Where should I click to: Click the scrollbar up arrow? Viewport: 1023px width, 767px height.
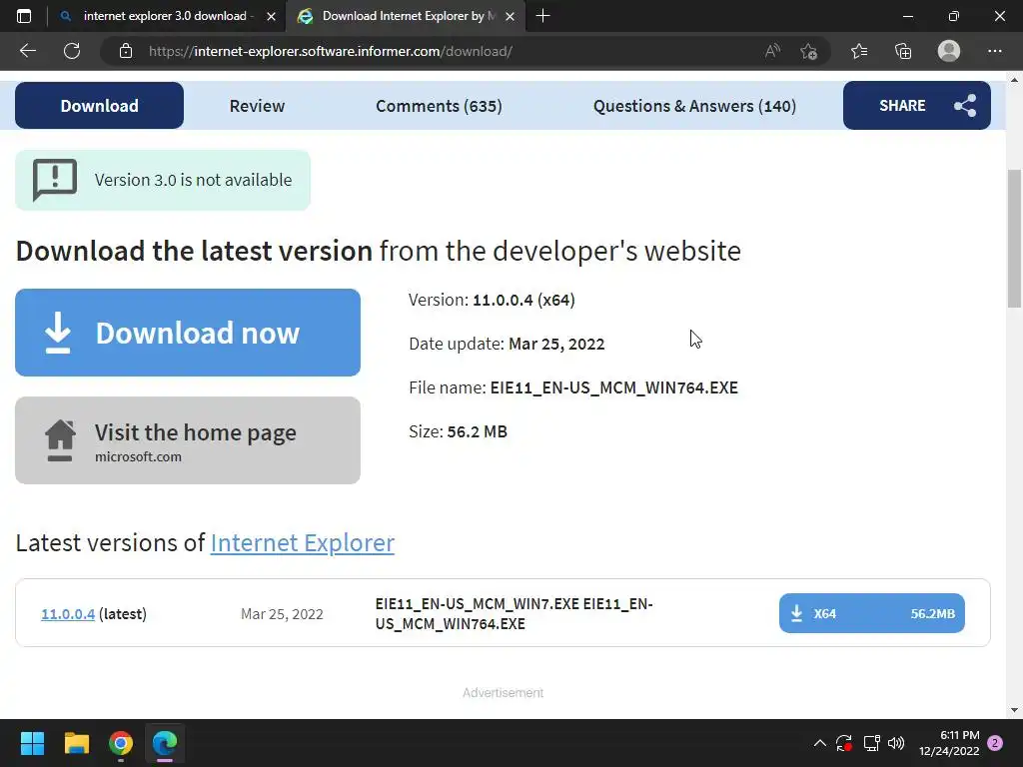1014,80
